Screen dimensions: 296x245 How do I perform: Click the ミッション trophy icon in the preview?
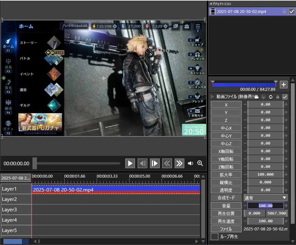coord(197,68)
